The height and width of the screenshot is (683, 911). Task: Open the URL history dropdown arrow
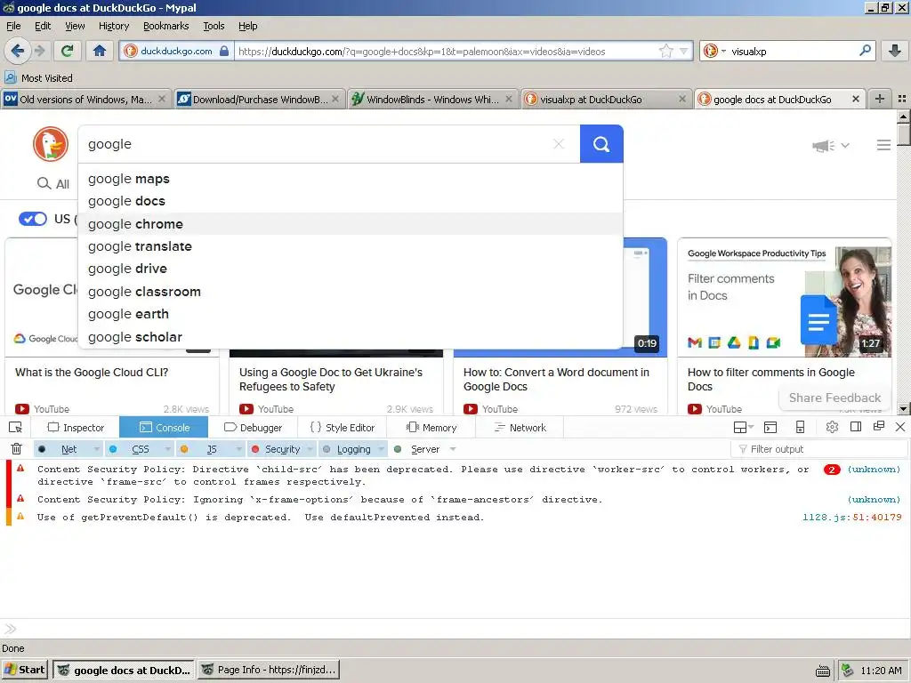684,51
